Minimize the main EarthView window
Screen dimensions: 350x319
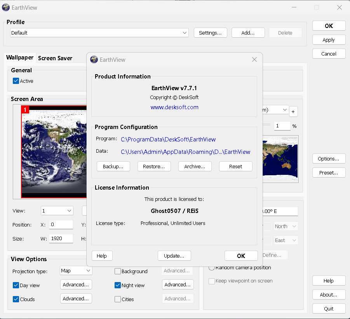[x=294, y=7]
